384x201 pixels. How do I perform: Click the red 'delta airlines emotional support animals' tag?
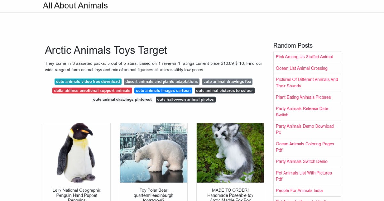(x=92, y=91)
